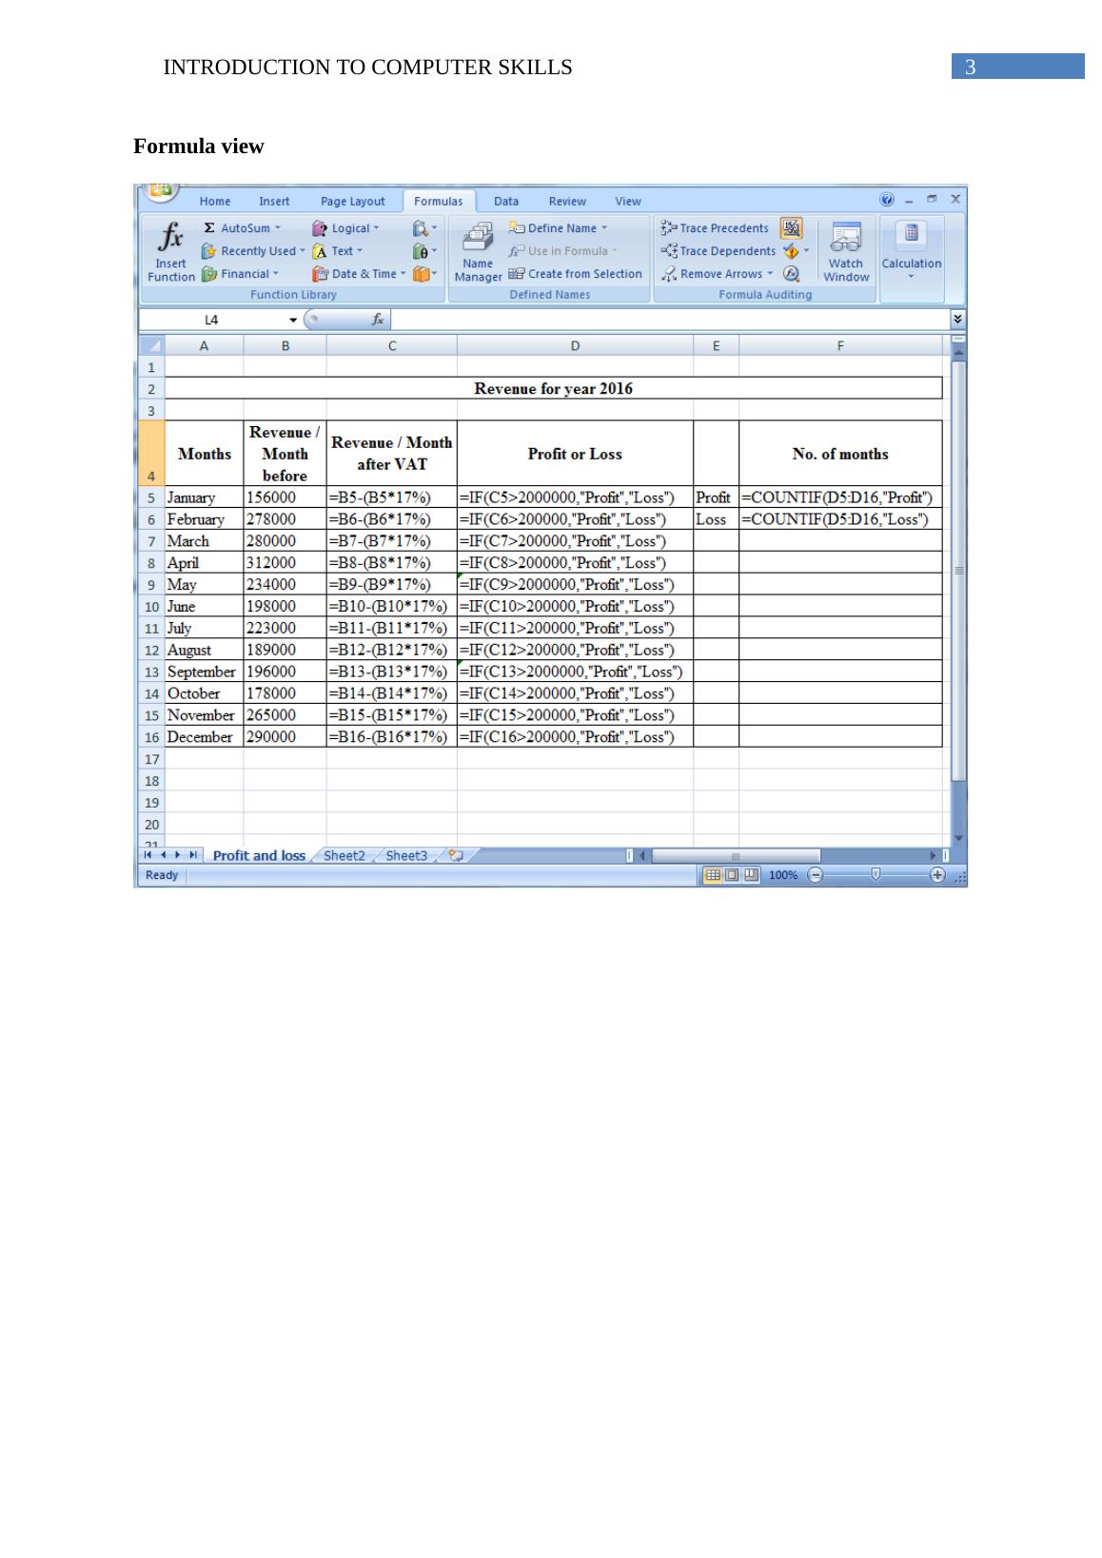Click the Insert Worksheet tab icon

[456, 855]
